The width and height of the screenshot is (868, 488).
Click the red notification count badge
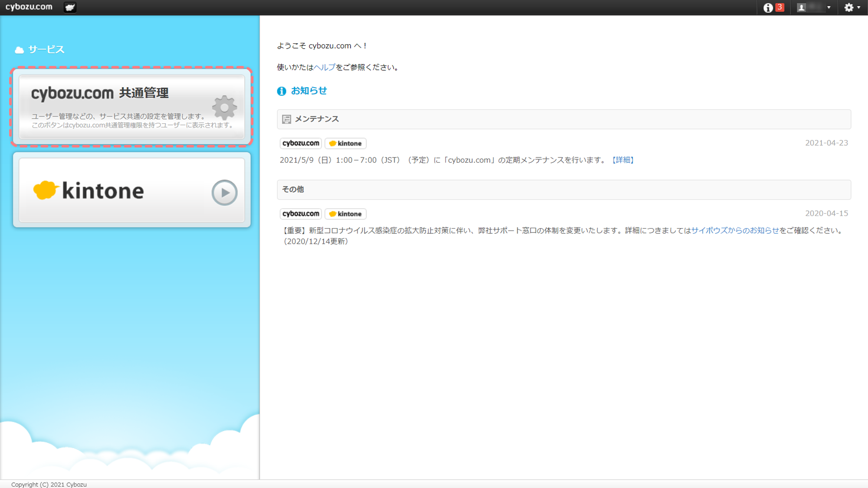point(779,7)
